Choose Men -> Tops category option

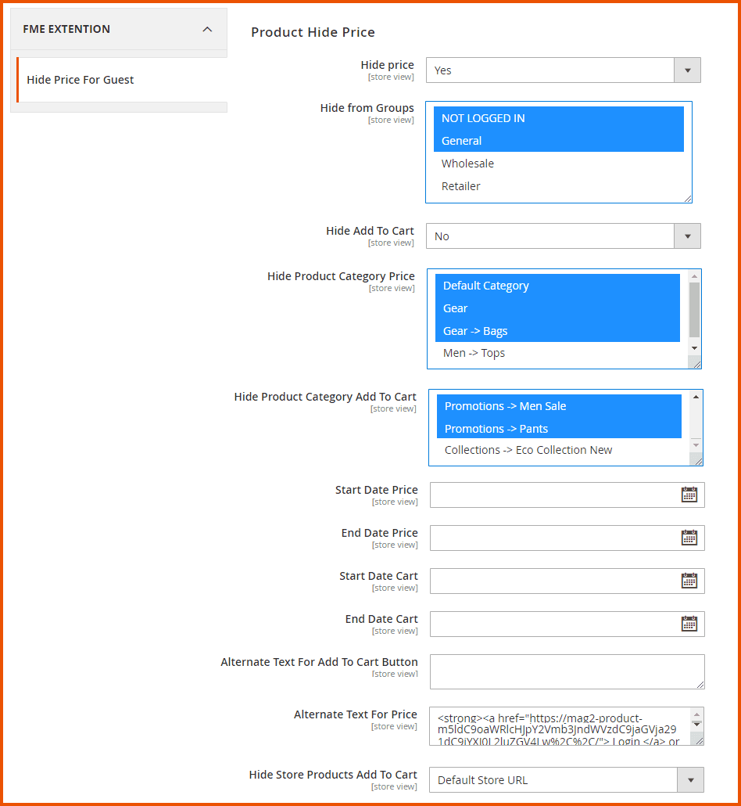pyautogui.click(x=474, y=353)
